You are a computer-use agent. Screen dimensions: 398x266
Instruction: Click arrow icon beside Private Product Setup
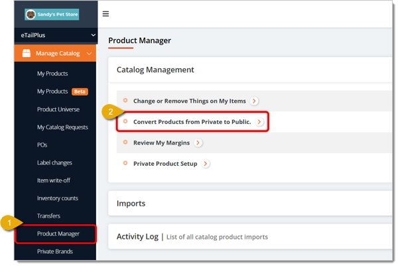pos(206,164)
